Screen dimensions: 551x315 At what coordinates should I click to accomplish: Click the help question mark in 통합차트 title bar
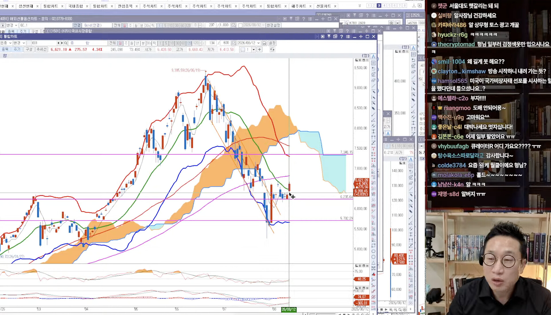(342, 36)
